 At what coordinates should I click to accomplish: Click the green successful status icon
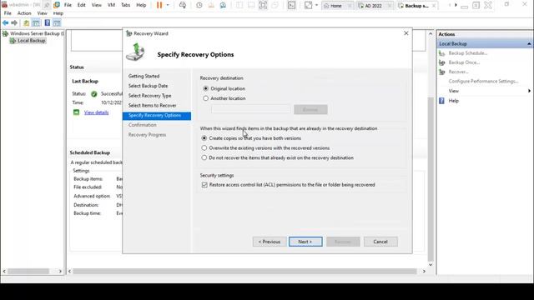pos(94,94)
